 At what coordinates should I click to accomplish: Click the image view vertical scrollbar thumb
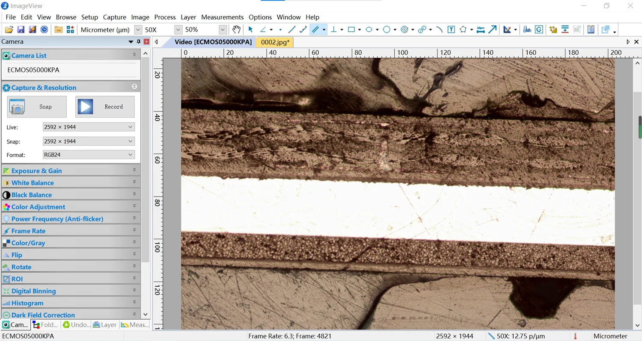pos(640,127)
